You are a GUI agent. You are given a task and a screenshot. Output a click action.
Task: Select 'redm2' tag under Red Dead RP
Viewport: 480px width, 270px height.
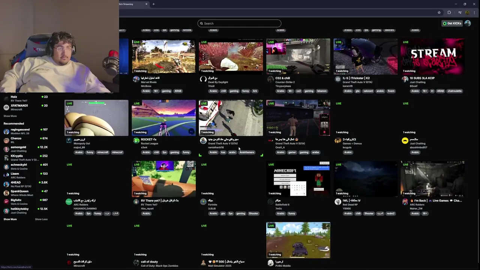pyautogui.click(x=390, y=213)
